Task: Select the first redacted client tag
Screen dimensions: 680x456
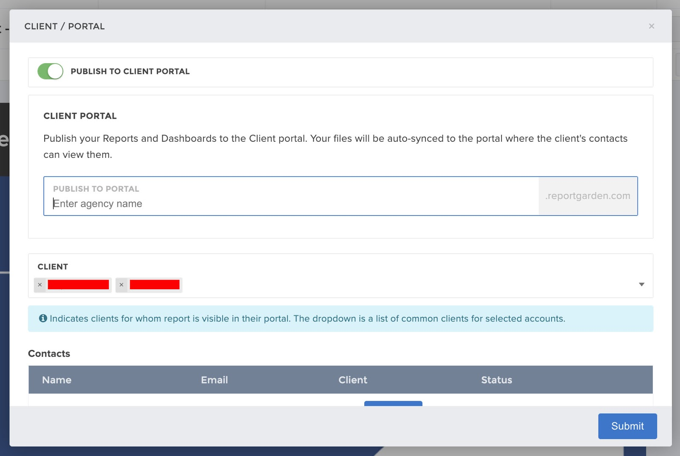Action: (78, 285)
